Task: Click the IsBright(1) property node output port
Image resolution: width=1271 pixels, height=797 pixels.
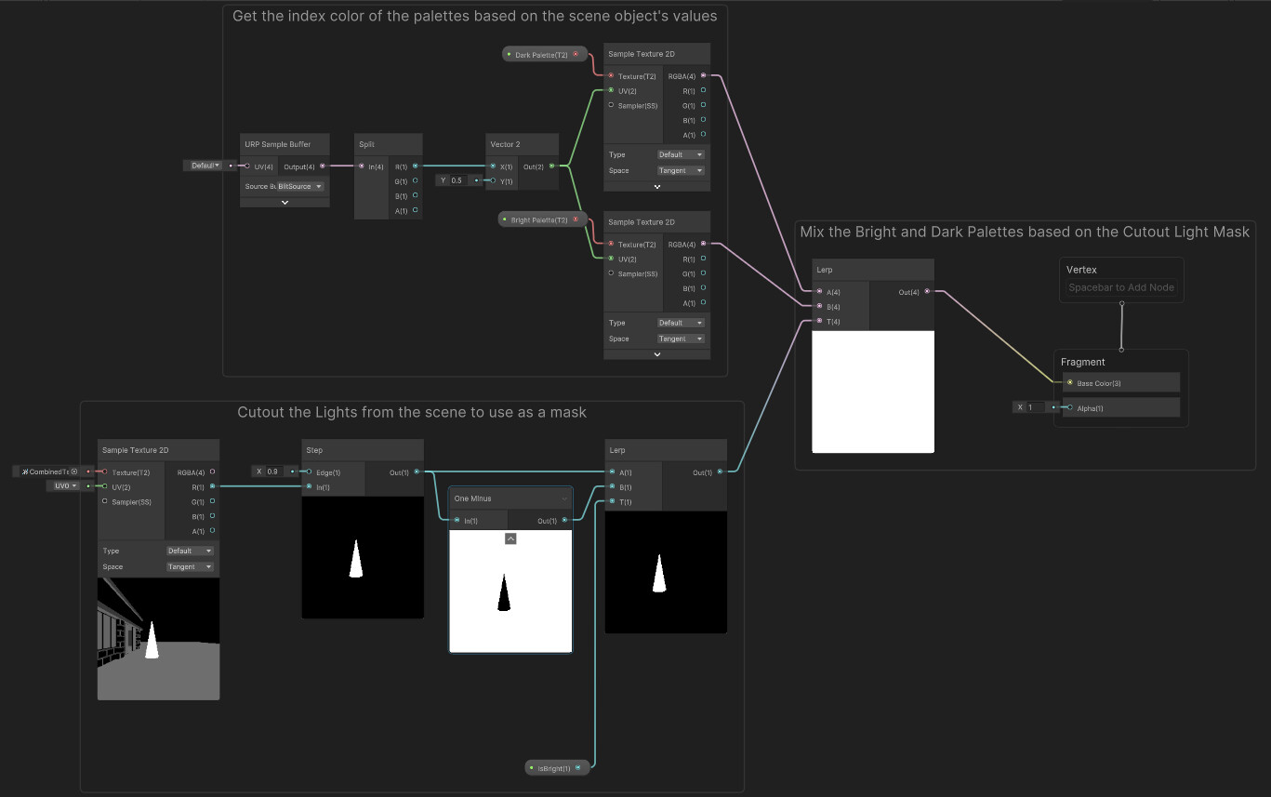Action: [x=579, y=767]
